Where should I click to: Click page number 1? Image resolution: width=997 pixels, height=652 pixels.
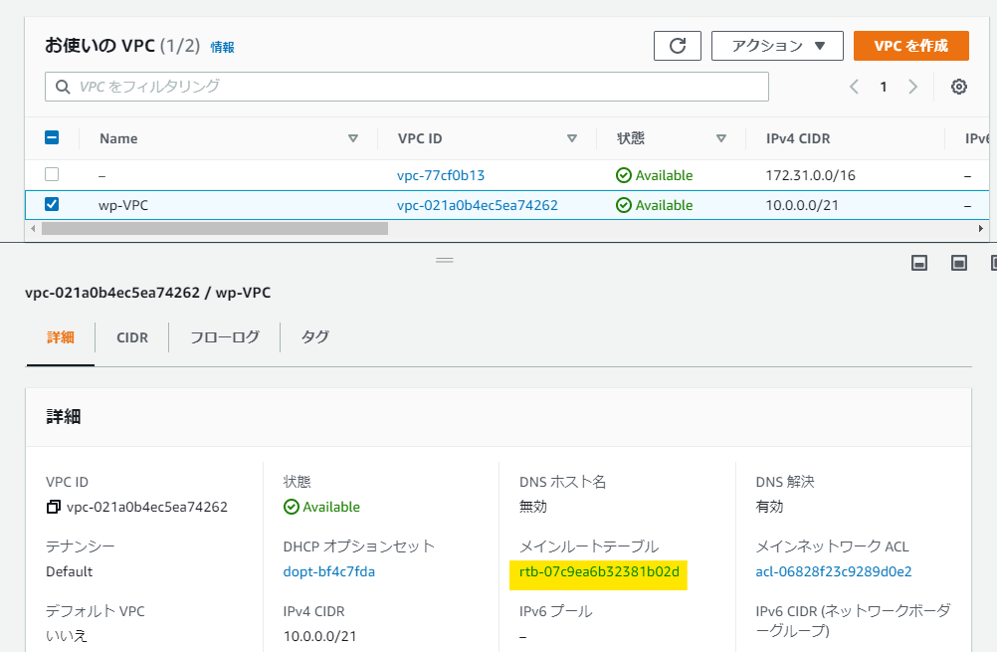click(884, 87)
